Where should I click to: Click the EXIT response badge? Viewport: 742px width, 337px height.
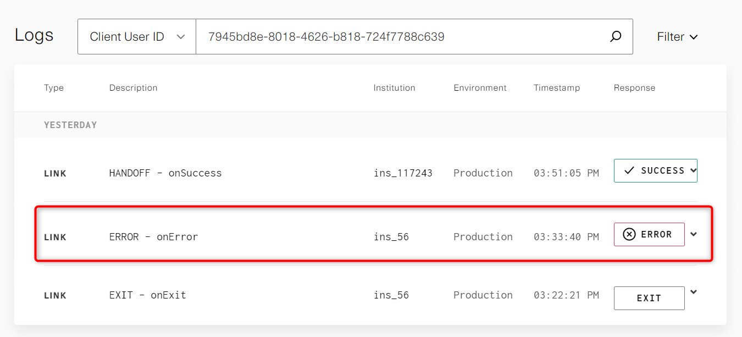[x=649, y=298]
